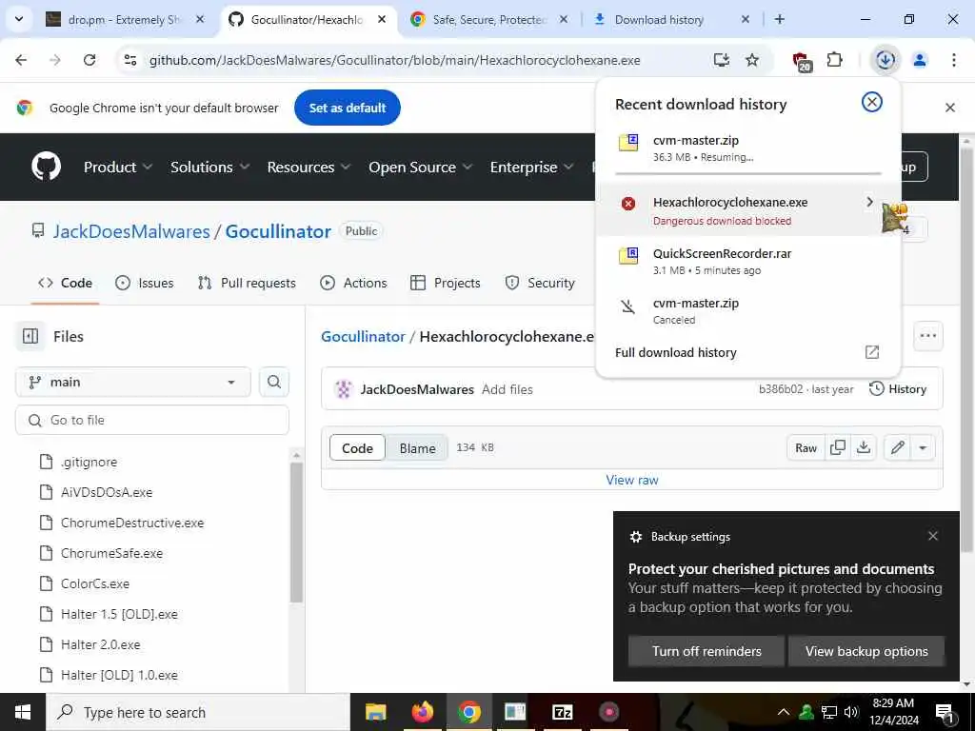975x731 pixels.
Task: Click the red extension icon with badge 20
Action: (802, 61)
